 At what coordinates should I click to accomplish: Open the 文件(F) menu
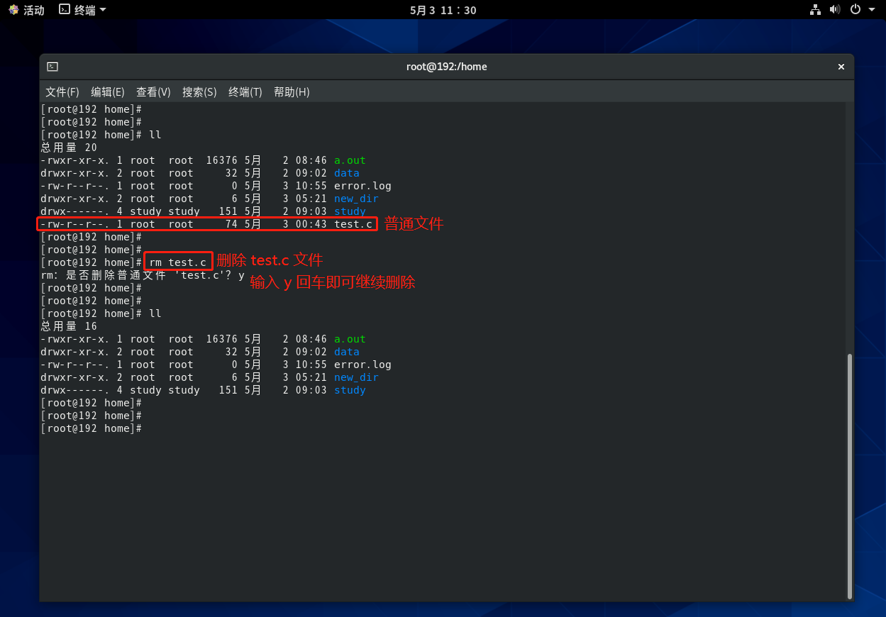pos(62,92)
